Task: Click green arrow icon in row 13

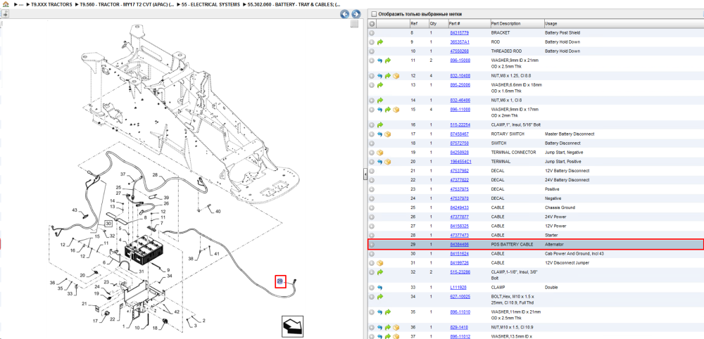Action: click(380, 84)
